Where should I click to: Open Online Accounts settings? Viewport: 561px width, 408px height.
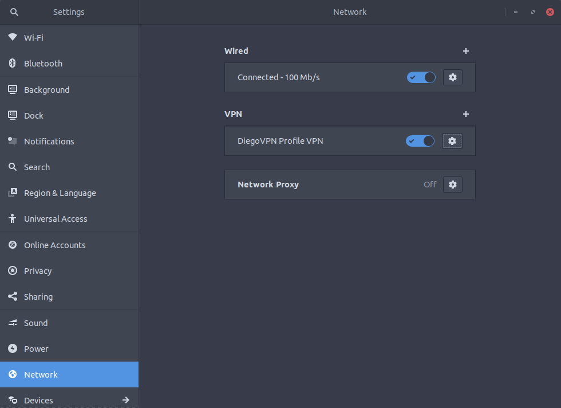click(x=54, y=245)
